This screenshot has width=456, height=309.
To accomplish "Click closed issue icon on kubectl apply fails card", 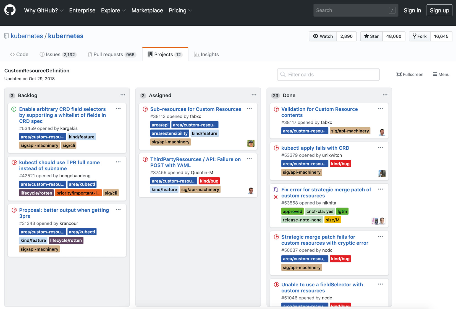I will (276, 148).
